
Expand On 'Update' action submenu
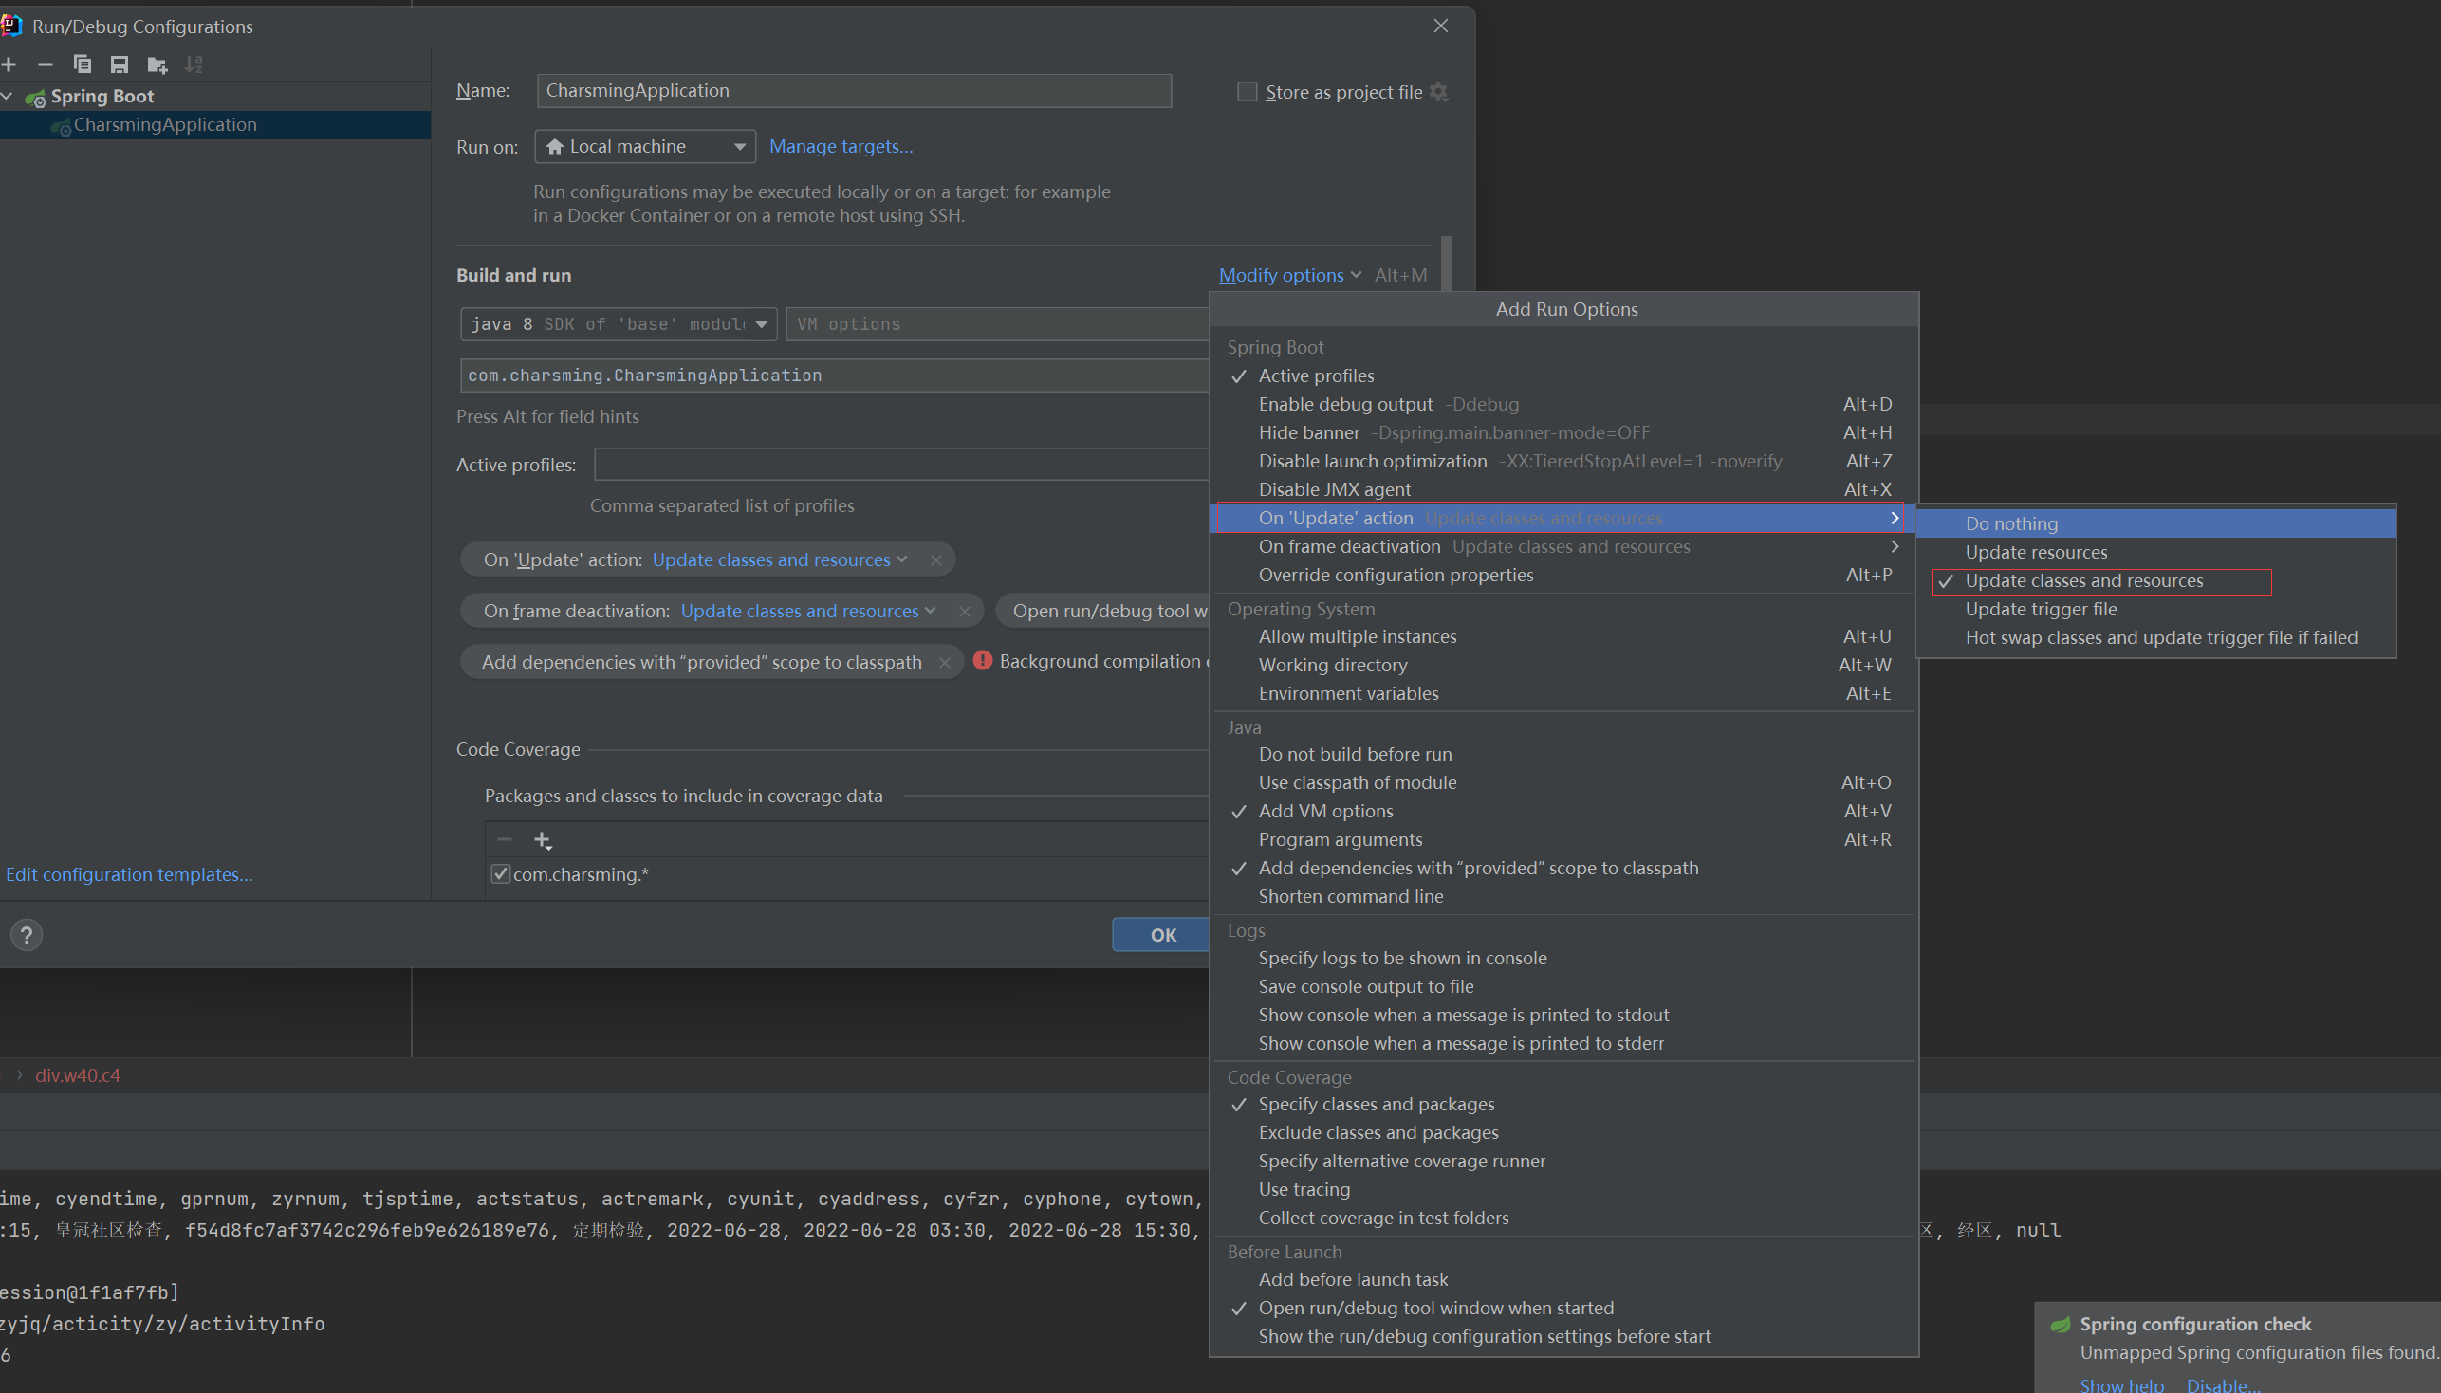tap(1564, 518)
